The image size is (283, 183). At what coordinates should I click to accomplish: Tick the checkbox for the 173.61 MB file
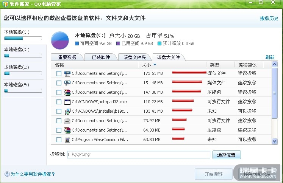click(59, 73)
